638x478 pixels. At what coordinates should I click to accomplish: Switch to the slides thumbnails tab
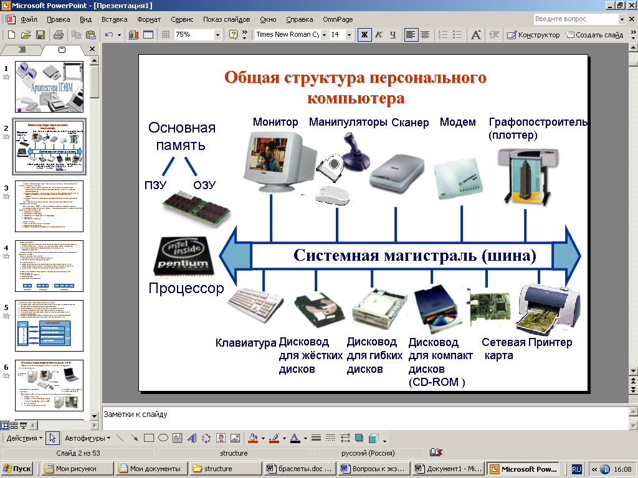point(62,50)
